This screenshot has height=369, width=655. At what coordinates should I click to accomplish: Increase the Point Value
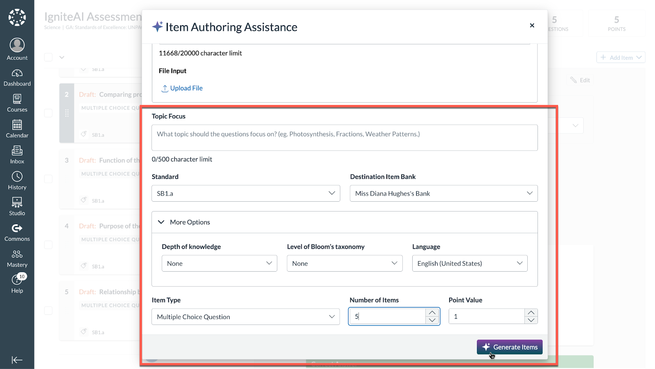[531, 313]
